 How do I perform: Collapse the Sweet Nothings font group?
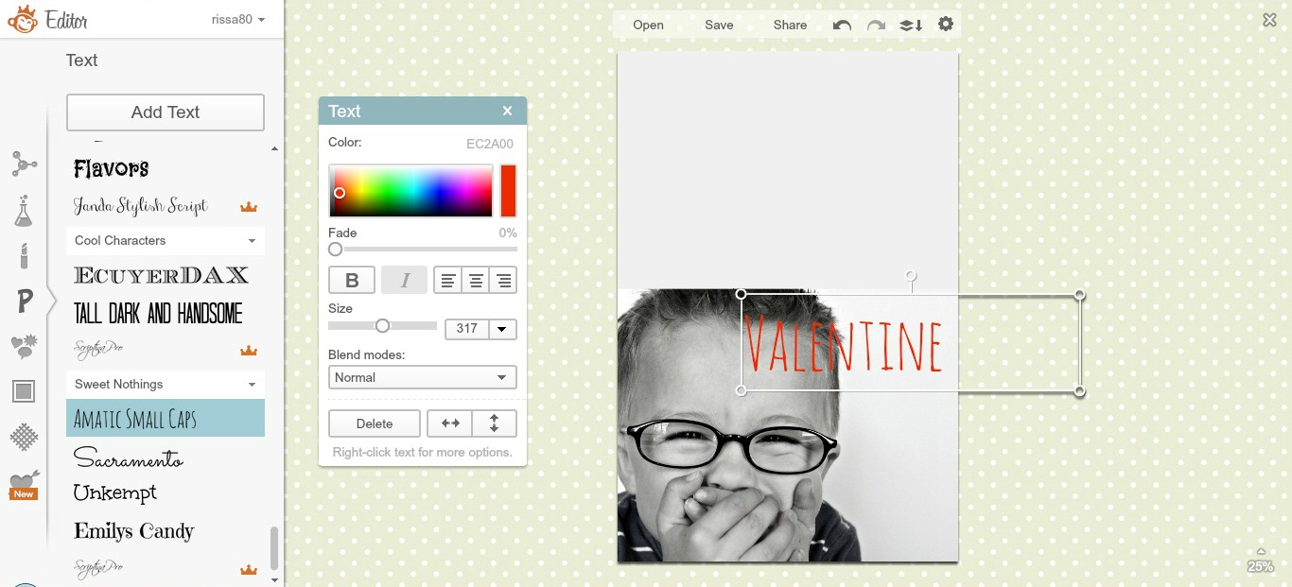[252, 385]
